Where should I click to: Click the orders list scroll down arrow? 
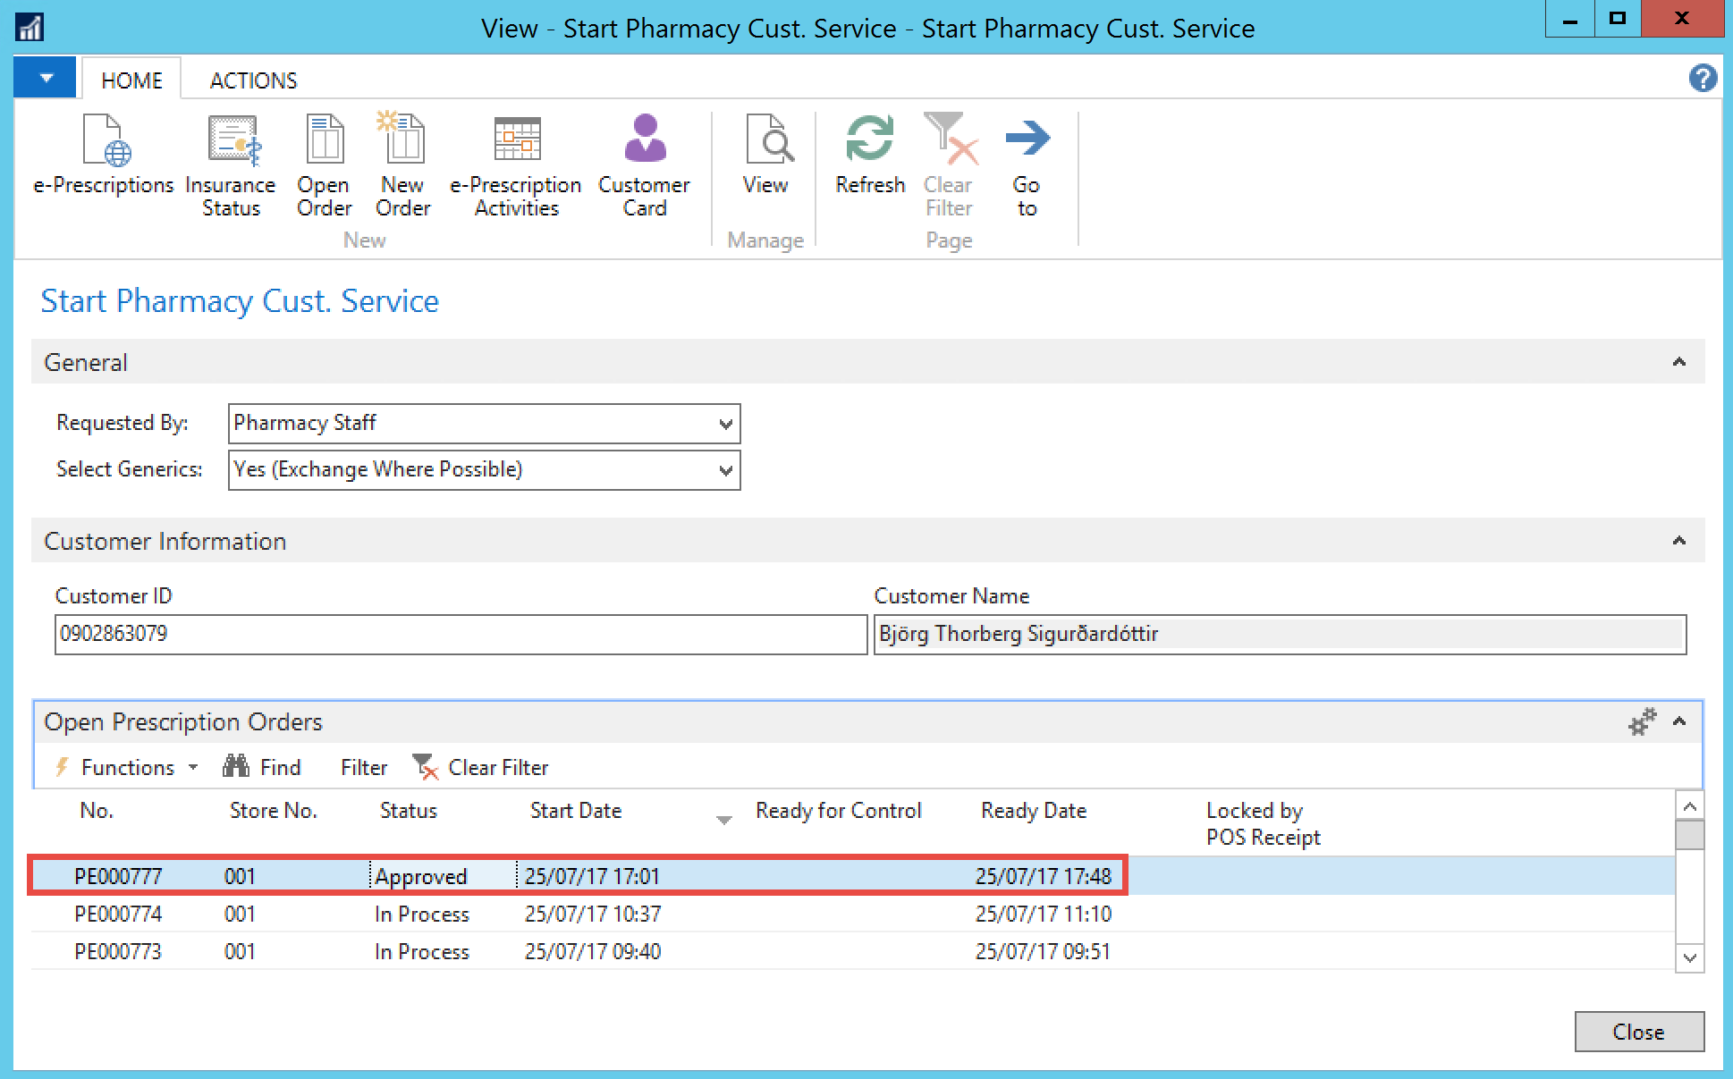point(1689,957)
